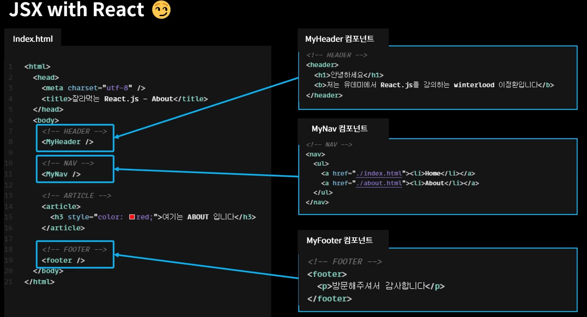Click the meta charset="utf-8" line
This screenshot has width=587, height=317.
(x=94, y=88)
